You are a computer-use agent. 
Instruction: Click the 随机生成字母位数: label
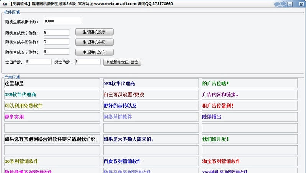tap(21, 42)
